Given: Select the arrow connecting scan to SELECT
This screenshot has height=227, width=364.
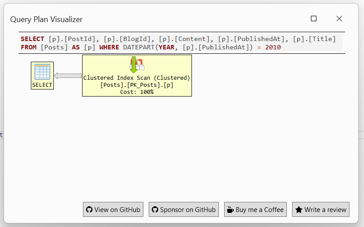Looking at the screenshot, I should (68, 75).
